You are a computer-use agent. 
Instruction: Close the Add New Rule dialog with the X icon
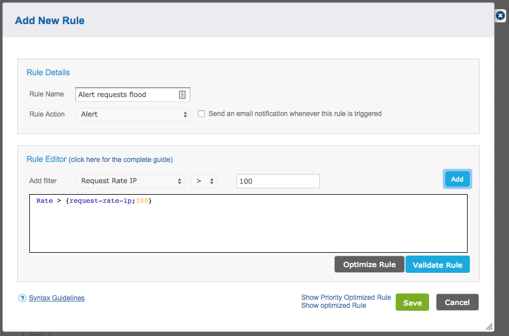click(x=500, y=16)
